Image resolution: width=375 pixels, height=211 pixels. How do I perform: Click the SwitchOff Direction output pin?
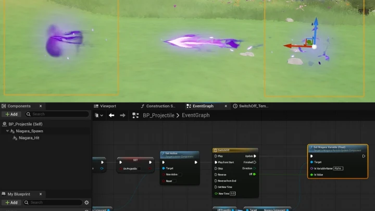click(x=255, y=168)
